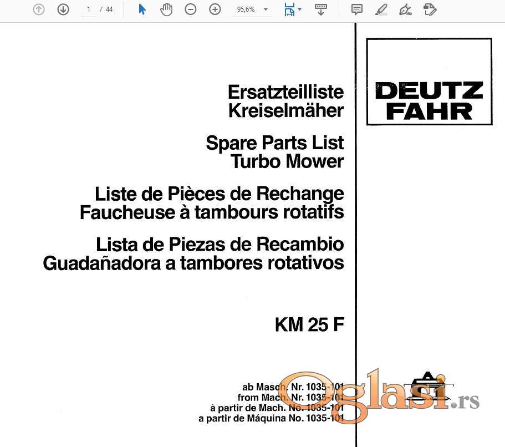Open the zoom percentage dropdown arrow

pos(266,9)
